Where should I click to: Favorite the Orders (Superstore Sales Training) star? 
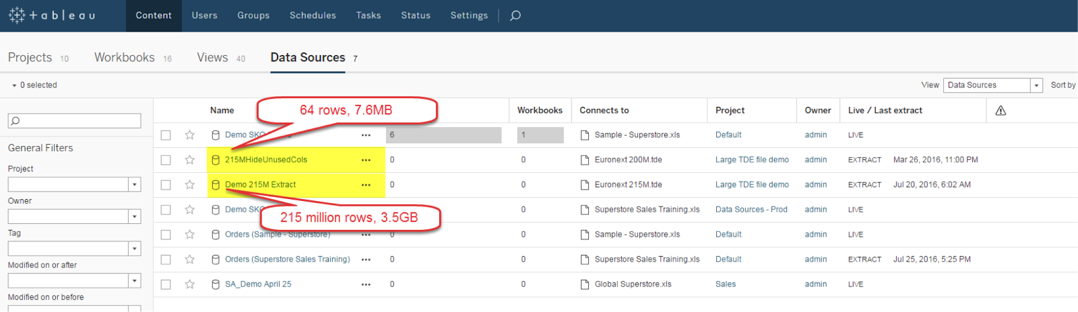tap(190, 260)
